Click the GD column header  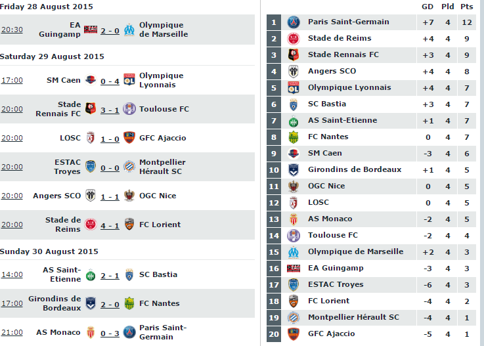428,7
